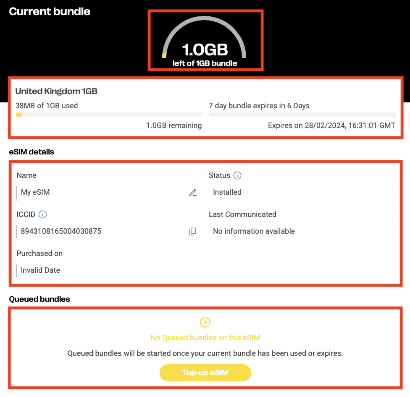Open the ICCID info tooltip icon
This screenshot has width=410, height=397.
tap(42, 214)
